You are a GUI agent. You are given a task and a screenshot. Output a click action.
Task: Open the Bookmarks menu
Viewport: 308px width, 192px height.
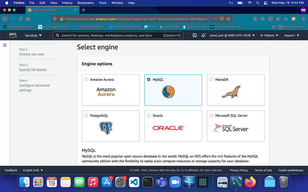click(85, 3)
